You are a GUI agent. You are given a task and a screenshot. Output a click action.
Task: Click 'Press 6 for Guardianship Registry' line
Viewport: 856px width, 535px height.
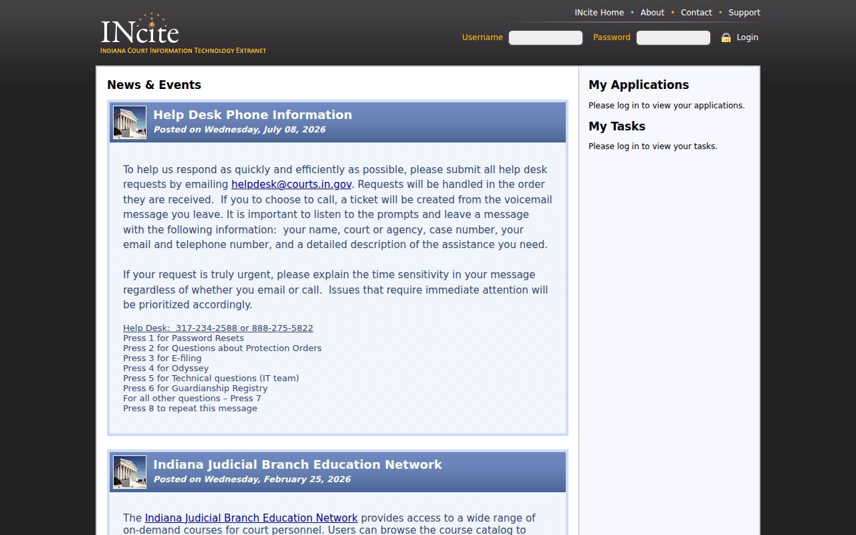[x=195, y=389]
